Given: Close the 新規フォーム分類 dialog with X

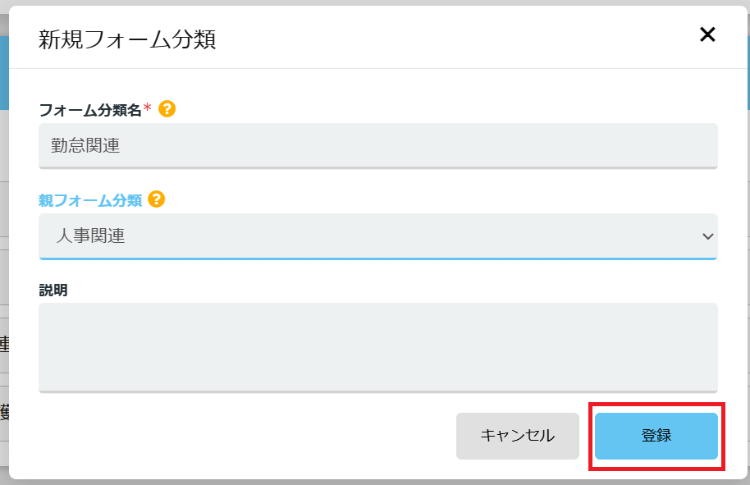Looking at the screenshot, I should pyautogui.click(x=707, y=34).
